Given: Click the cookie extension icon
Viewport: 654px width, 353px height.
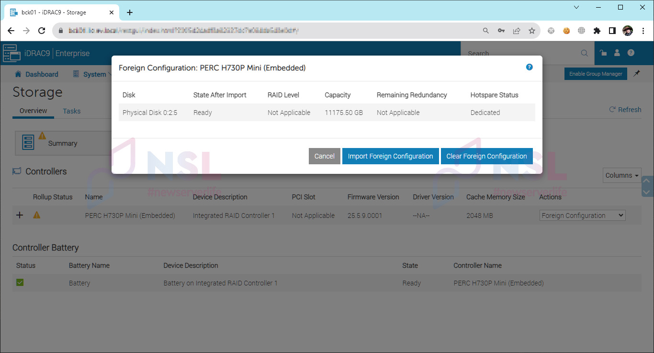Looking at the screenshot, I should (566, 31).
